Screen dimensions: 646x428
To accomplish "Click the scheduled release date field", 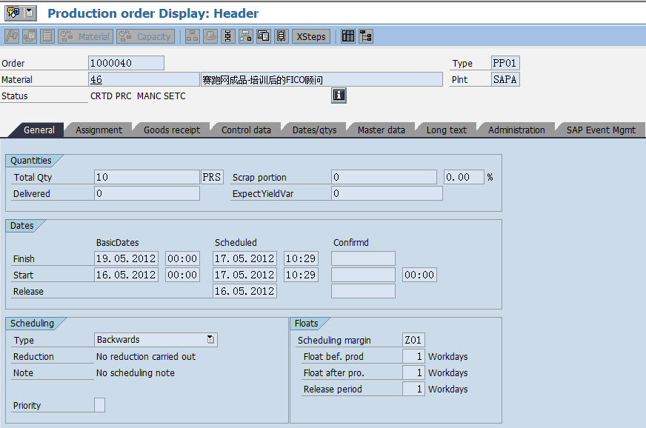I will click(x=244, y=291).
